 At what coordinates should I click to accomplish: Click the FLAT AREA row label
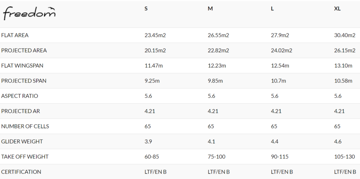(x=15, y=35)
